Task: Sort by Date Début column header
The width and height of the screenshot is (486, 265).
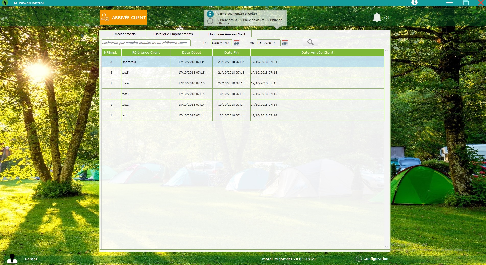Action: [x=192, y=52]
